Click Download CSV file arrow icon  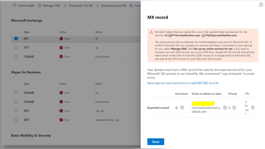point(65,6)
